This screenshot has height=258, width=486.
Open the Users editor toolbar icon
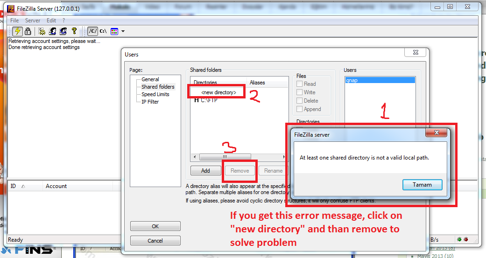pos(52,31)
